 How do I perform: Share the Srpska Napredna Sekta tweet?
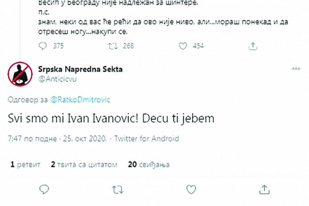[264, 189]
